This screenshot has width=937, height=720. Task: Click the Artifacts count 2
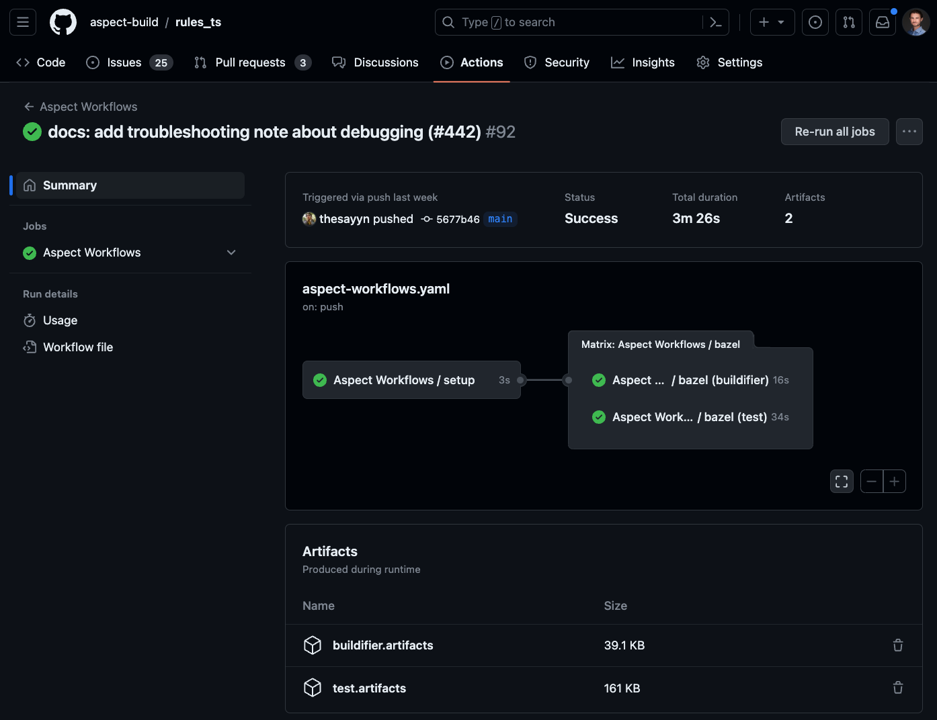789,218
